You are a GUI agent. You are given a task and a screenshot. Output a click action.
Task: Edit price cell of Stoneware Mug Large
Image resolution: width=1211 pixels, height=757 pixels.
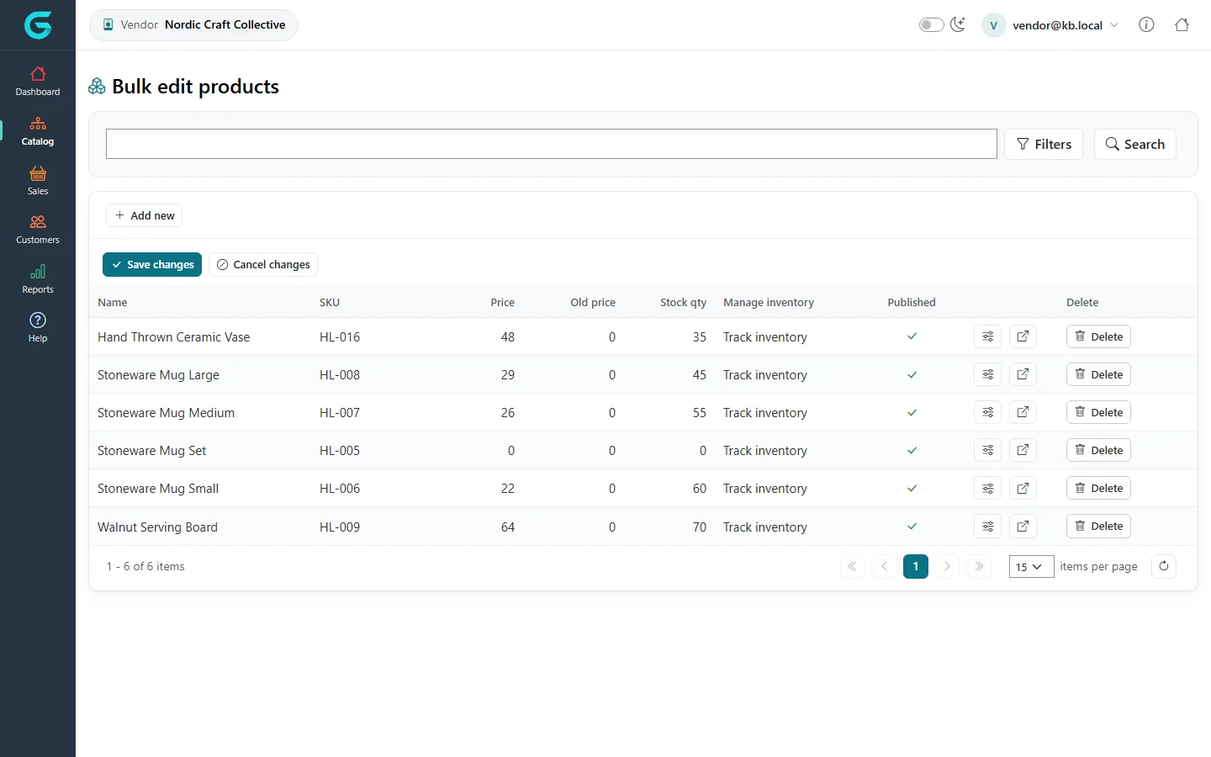508,375
